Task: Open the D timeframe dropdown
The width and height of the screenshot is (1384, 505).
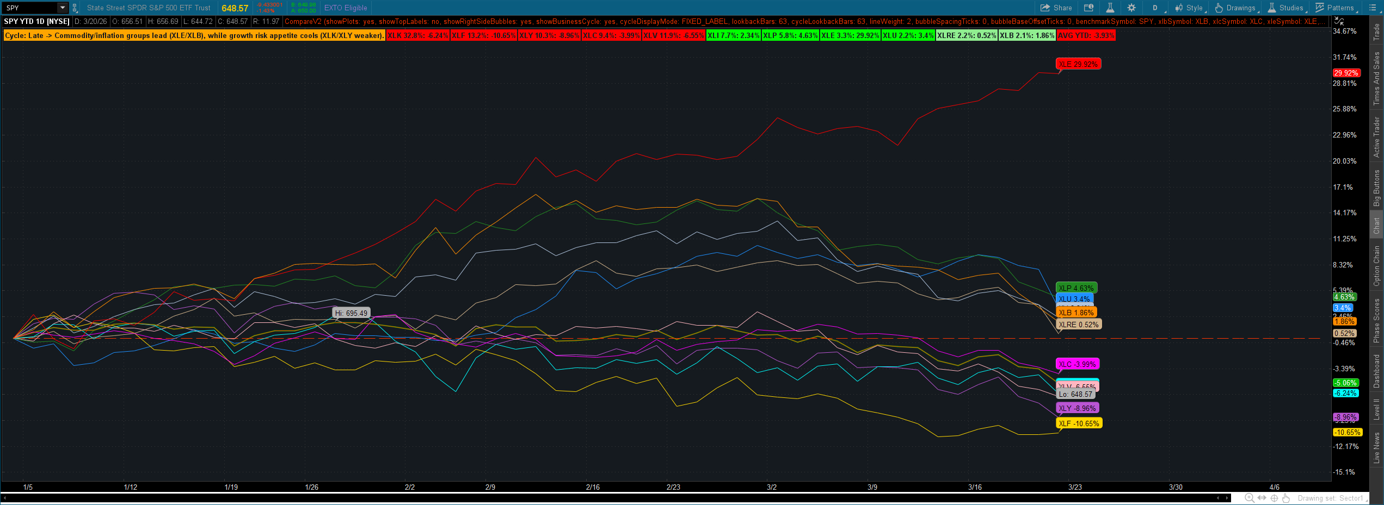Action: tap(1155, 7)
